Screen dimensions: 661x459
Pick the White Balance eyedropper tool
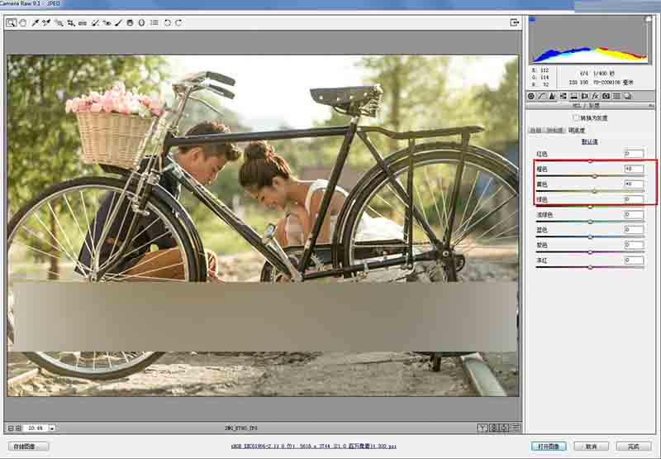(x=36, y=23)
